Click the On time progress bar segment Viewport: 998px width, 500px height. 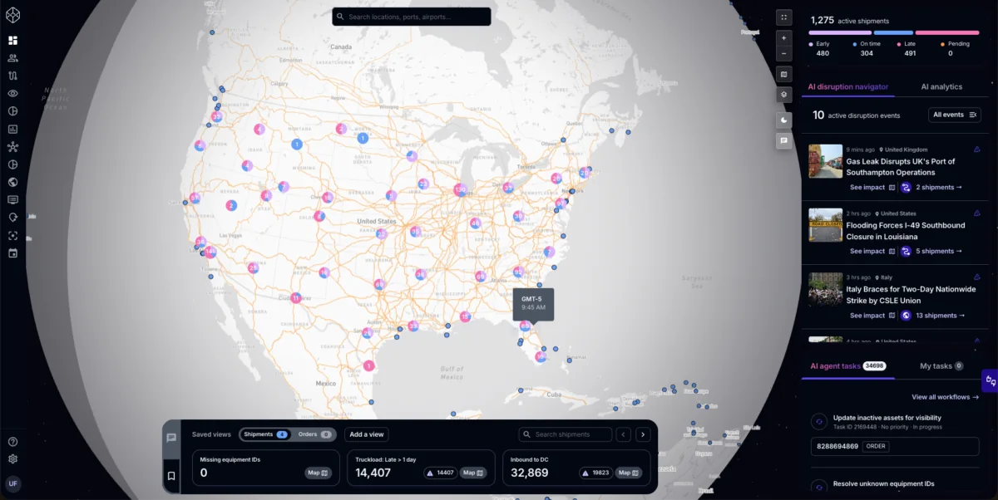click(x=893, y=32)
